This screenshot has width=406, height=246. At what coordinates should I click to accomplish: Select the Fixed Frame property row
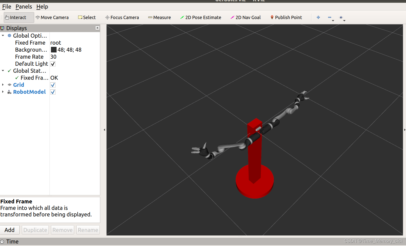coord(50,43)
